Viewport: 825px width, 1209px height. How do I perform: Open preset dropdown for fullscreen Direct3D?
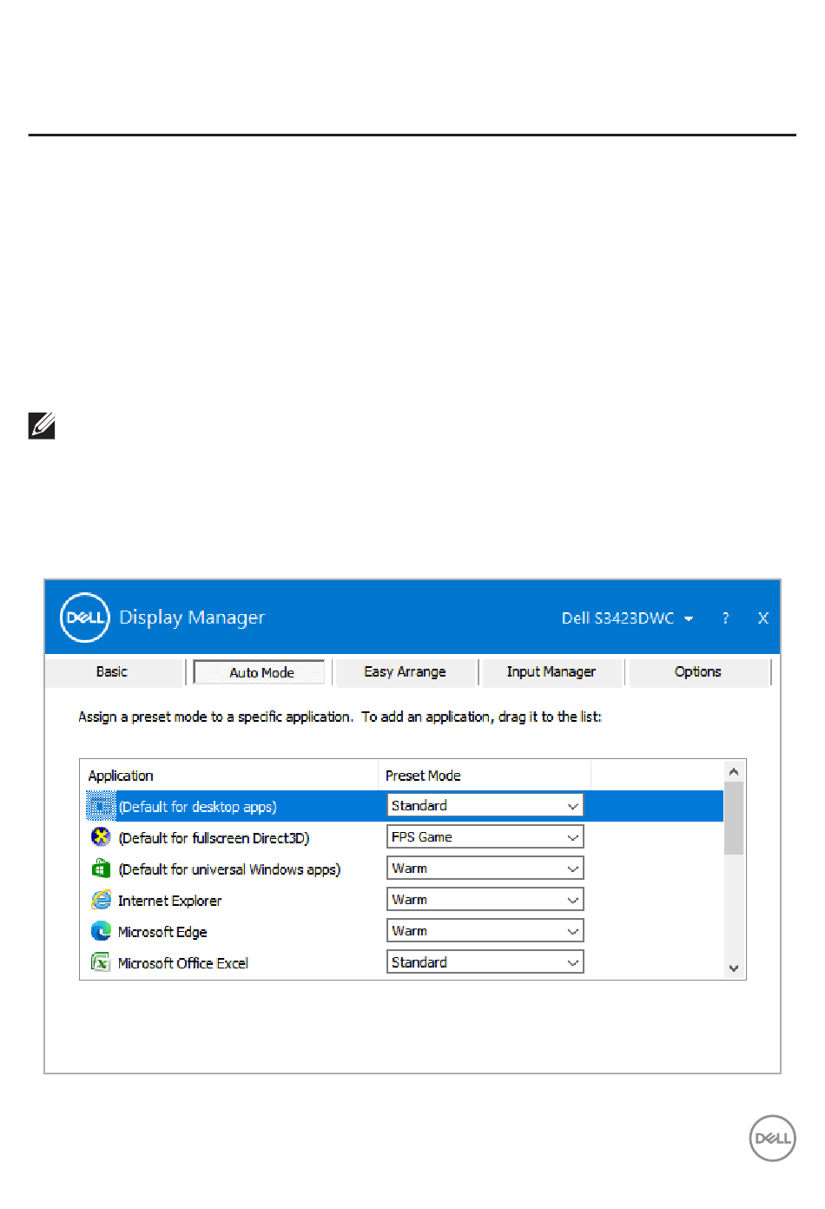pos(485,837)
